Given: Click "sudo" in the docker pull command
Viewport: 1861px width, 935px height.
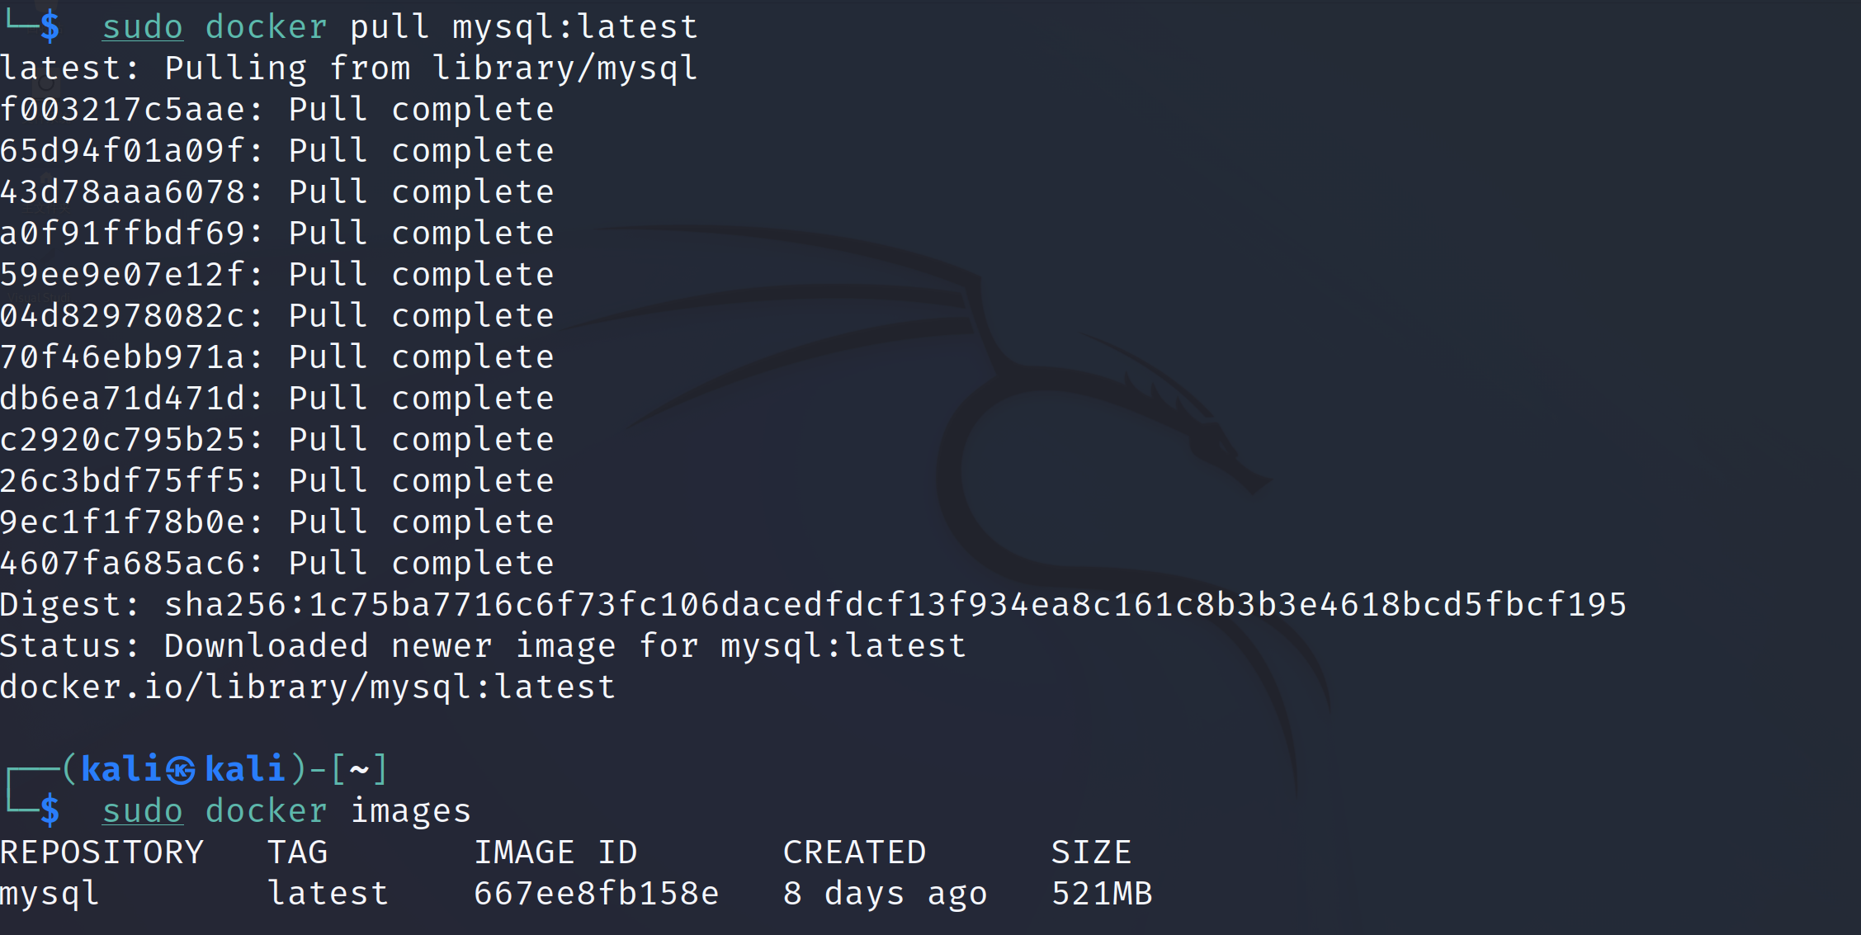Looking at the screenshot, I should point(142,27).
